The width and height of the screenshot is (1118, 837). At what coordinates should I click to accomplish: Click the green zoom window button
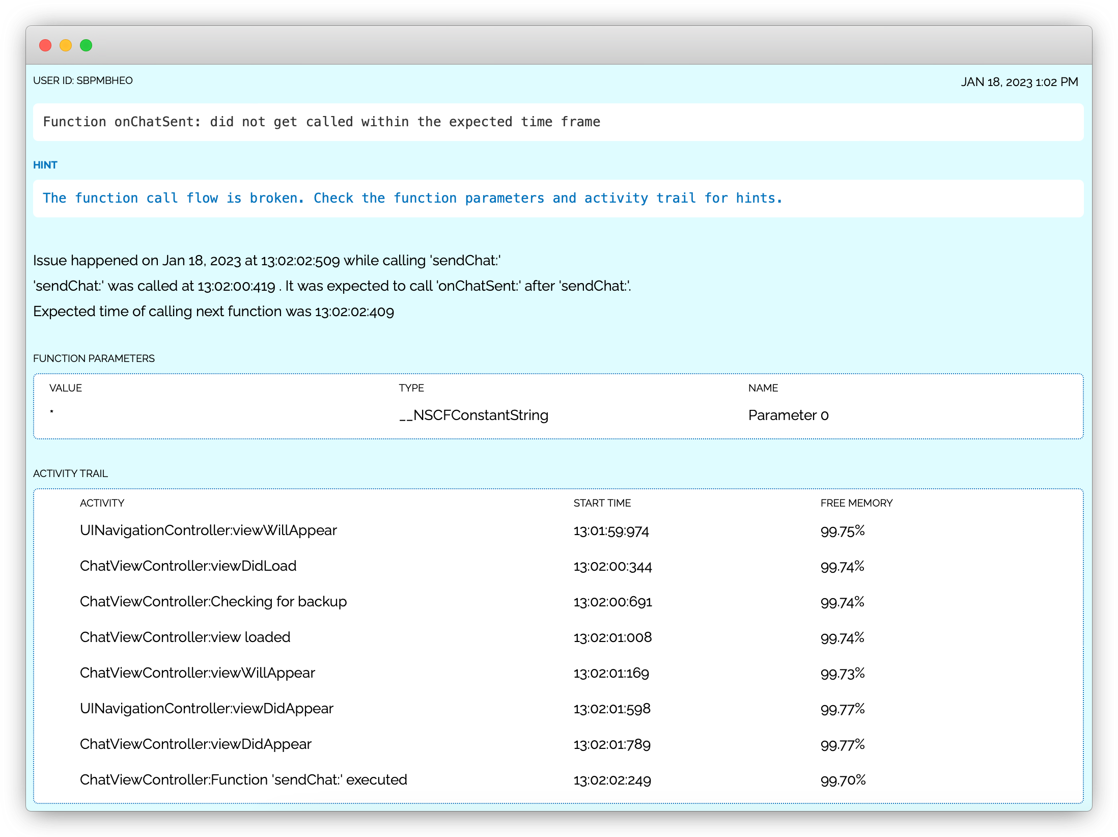click(x=86, y=45)
